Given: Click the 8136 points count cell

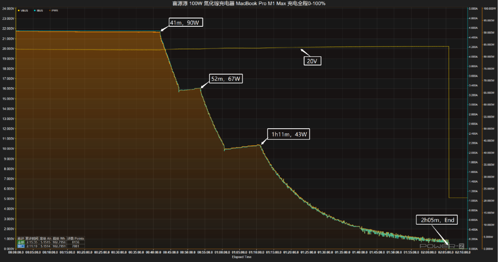Looking at the screenshot, I should click(x=76, y=242).
